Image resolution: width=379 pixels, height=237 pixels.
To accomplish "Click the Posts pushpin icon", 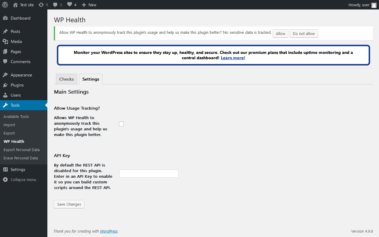I will pyautogui.click(x=5, y=31).
